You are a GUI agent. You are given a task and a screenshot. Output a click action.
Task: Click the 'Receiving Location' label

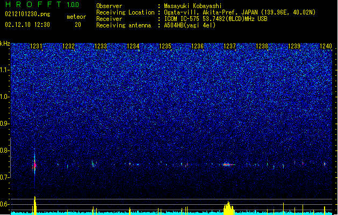pos(125,12)
